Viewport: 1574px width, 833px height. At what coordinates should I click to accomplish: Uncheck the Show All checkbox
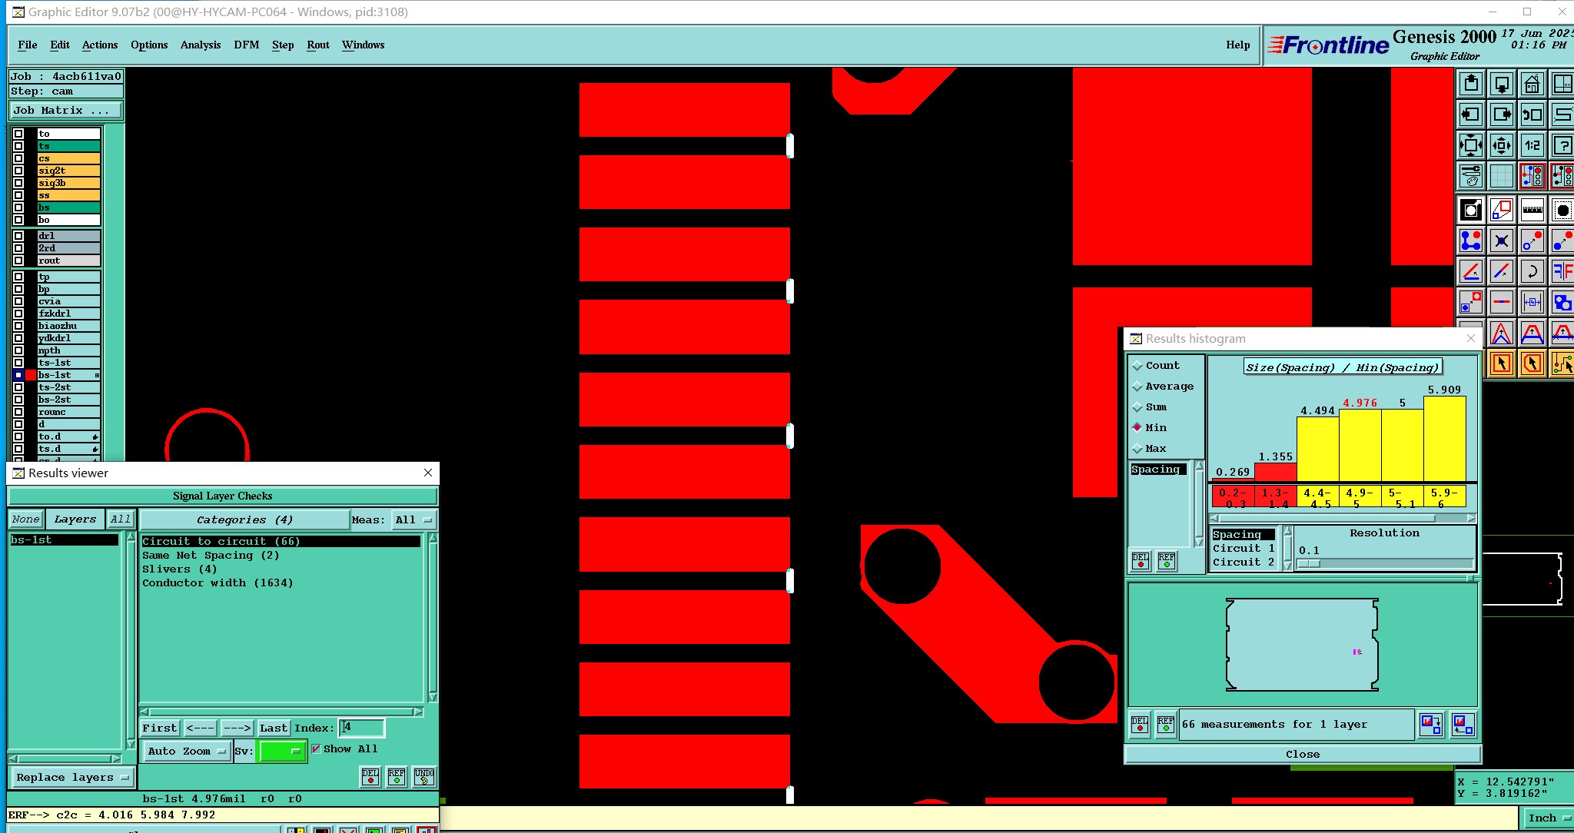pos(316,748)
